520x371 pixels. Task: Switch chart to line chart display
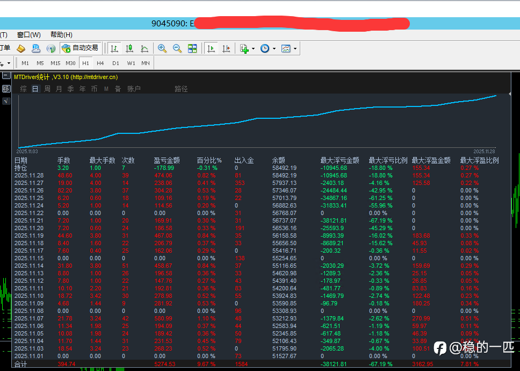tap(145, 48)
